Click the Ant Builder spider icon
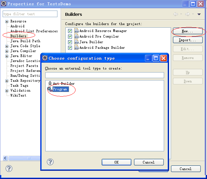207x179 pixels. (50, 83)
